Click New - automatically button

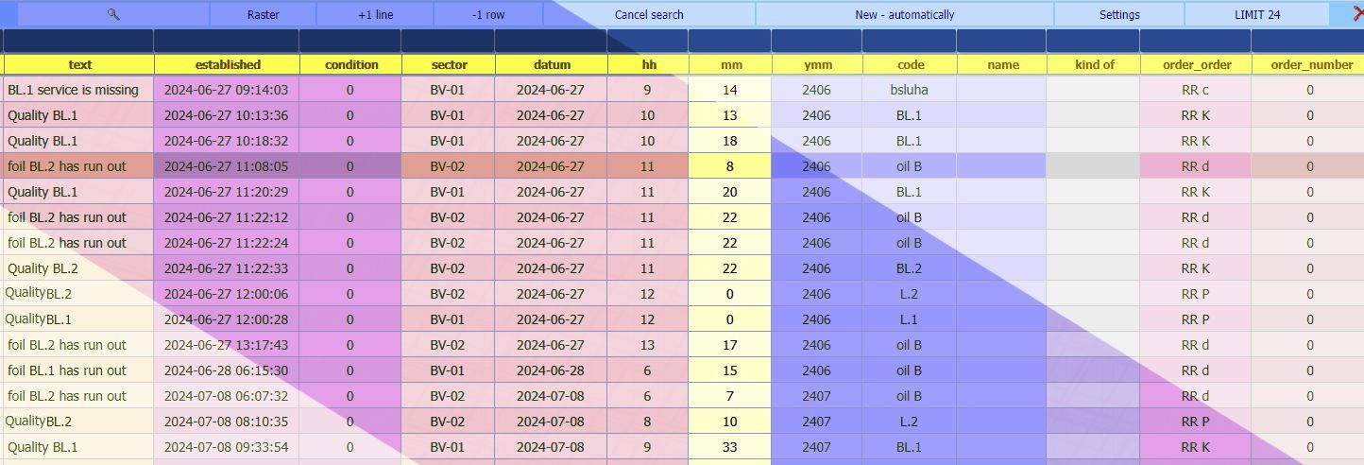pyautogui.click(x=904, y=14)
